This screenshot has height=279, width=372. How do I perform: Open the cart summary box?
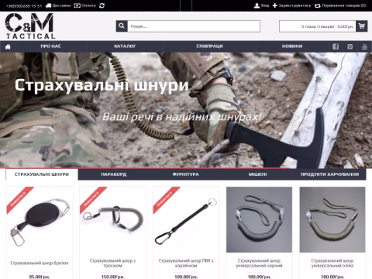pyautogui.click(x=318, y=26)
